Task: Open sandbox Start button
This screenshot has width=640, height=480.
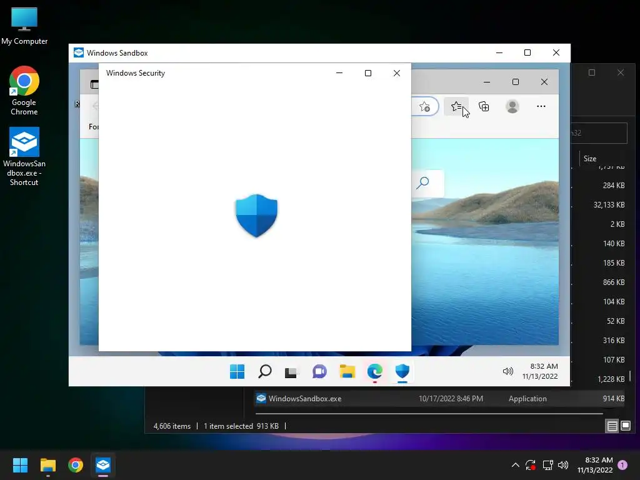Action: (x=237, y=371)
